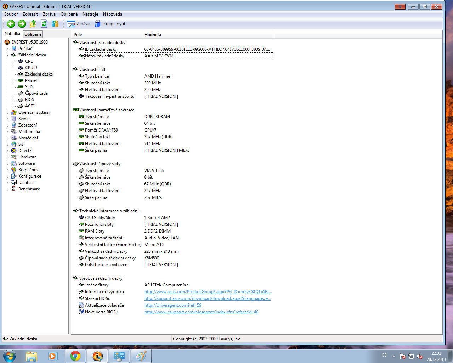Click the Multimédia icon in the tree
Image resolution: width=453 pixels, height=363 pixels.
(x=14, y=132)
